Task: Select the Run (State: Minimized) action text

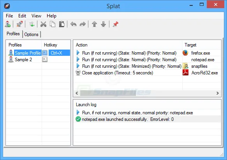Action: pyautogui.click(x=132, y=66)
